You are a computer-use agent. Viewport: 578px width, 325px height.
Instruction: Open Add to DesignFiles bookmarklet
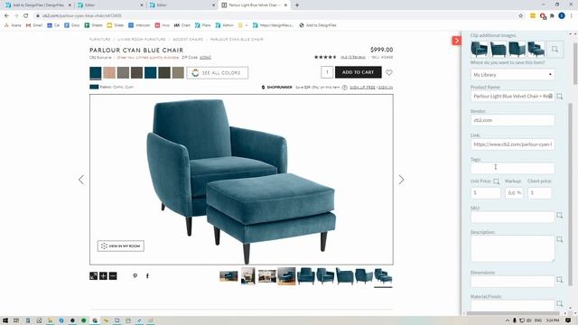[x=318, y=25]
